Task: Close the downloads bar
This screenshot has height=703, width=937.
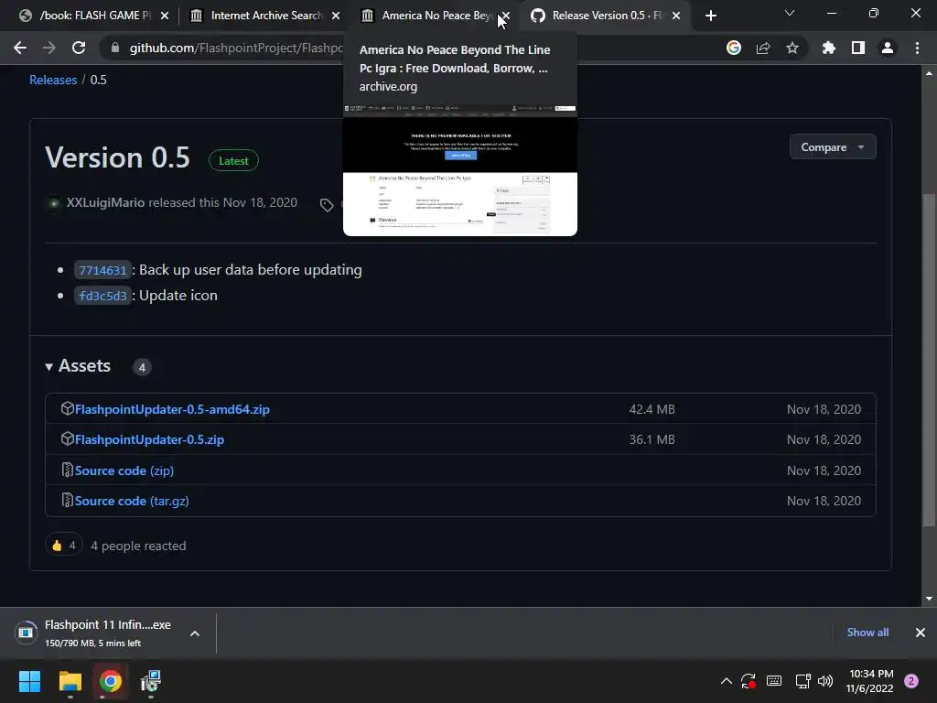Action: (920, 632)
